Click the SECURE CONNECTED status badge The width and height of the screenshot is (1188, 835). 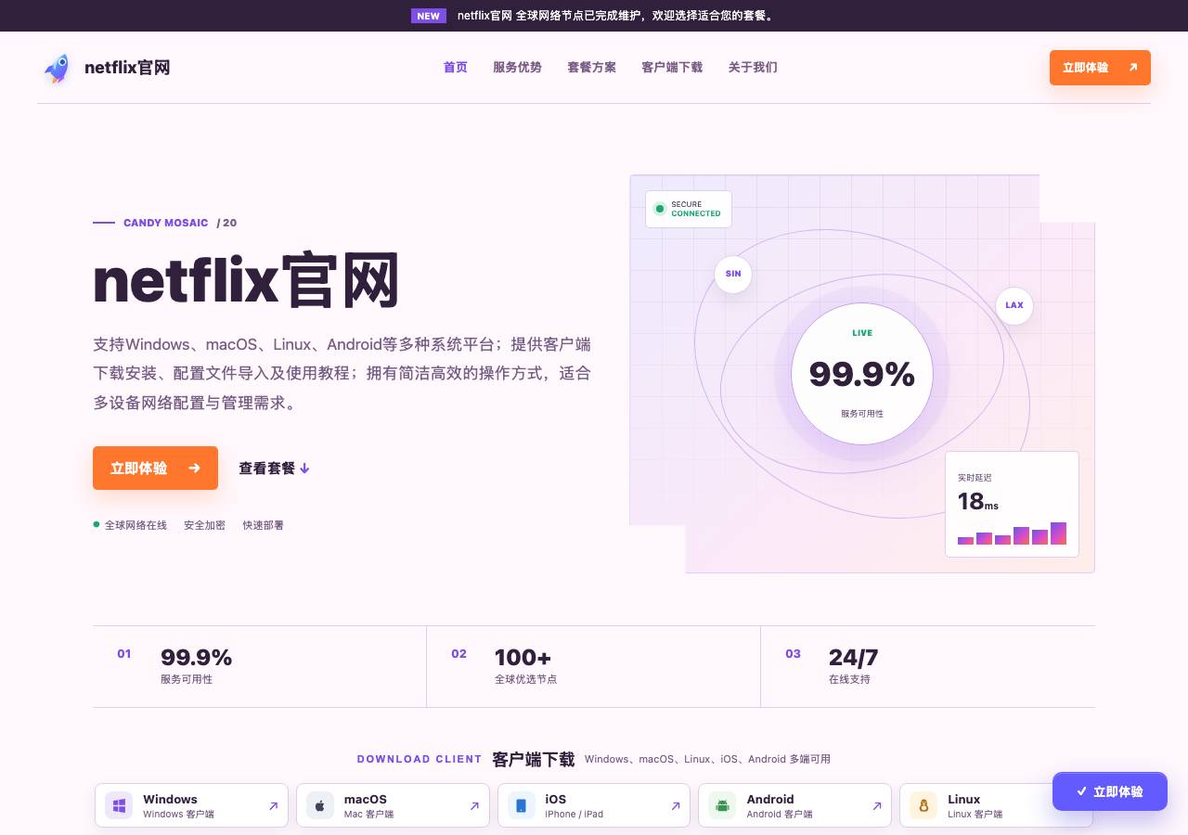[689, 209]
